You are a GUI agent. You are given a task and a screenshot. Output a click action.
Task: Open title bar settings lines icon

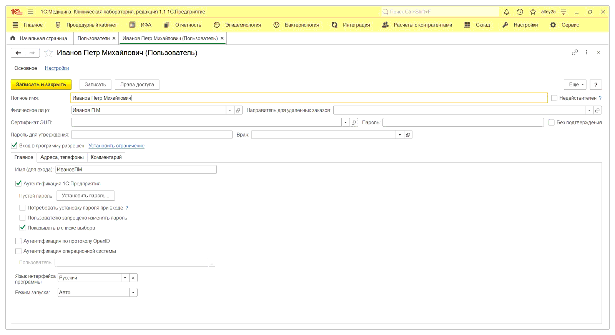coord(563,12)
